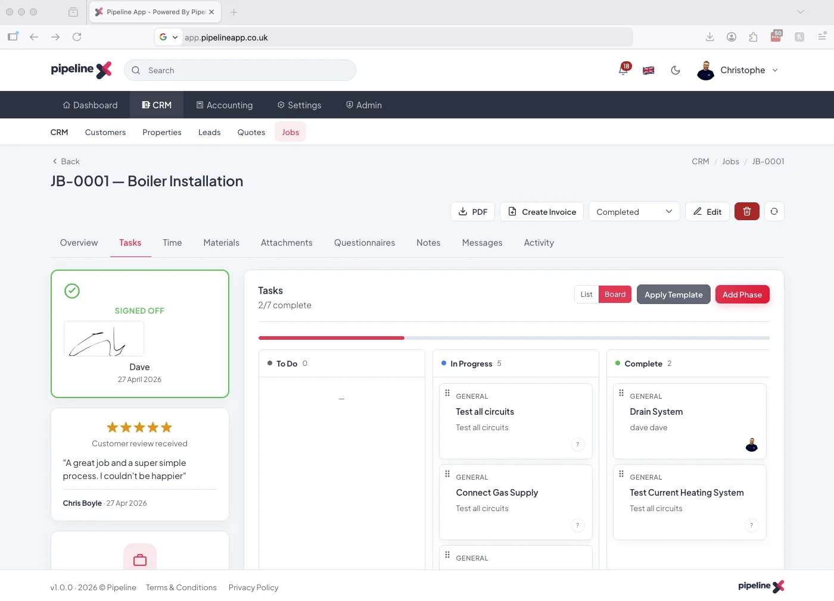Click the drag handle on Drain System card
This screenshot has height=601, width=834.
click(x=621, y=393)
